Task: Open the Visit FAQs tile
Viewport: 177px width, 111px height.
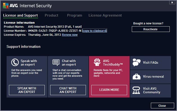Action: [x=150, y=63]
